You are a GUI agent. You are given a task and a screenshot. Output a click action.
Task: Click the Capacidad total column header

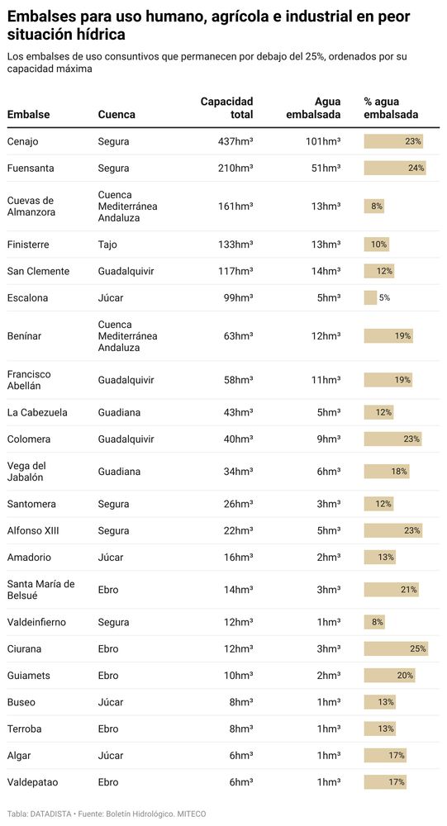click(226, 108)
